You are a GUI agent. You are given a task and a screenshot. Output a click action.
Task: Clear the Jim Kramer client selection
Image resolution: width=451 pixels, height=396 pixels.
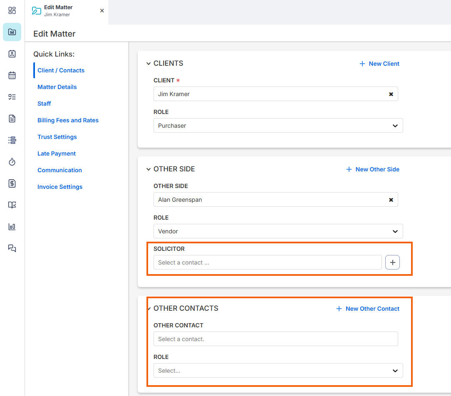[x=391, y=94]
